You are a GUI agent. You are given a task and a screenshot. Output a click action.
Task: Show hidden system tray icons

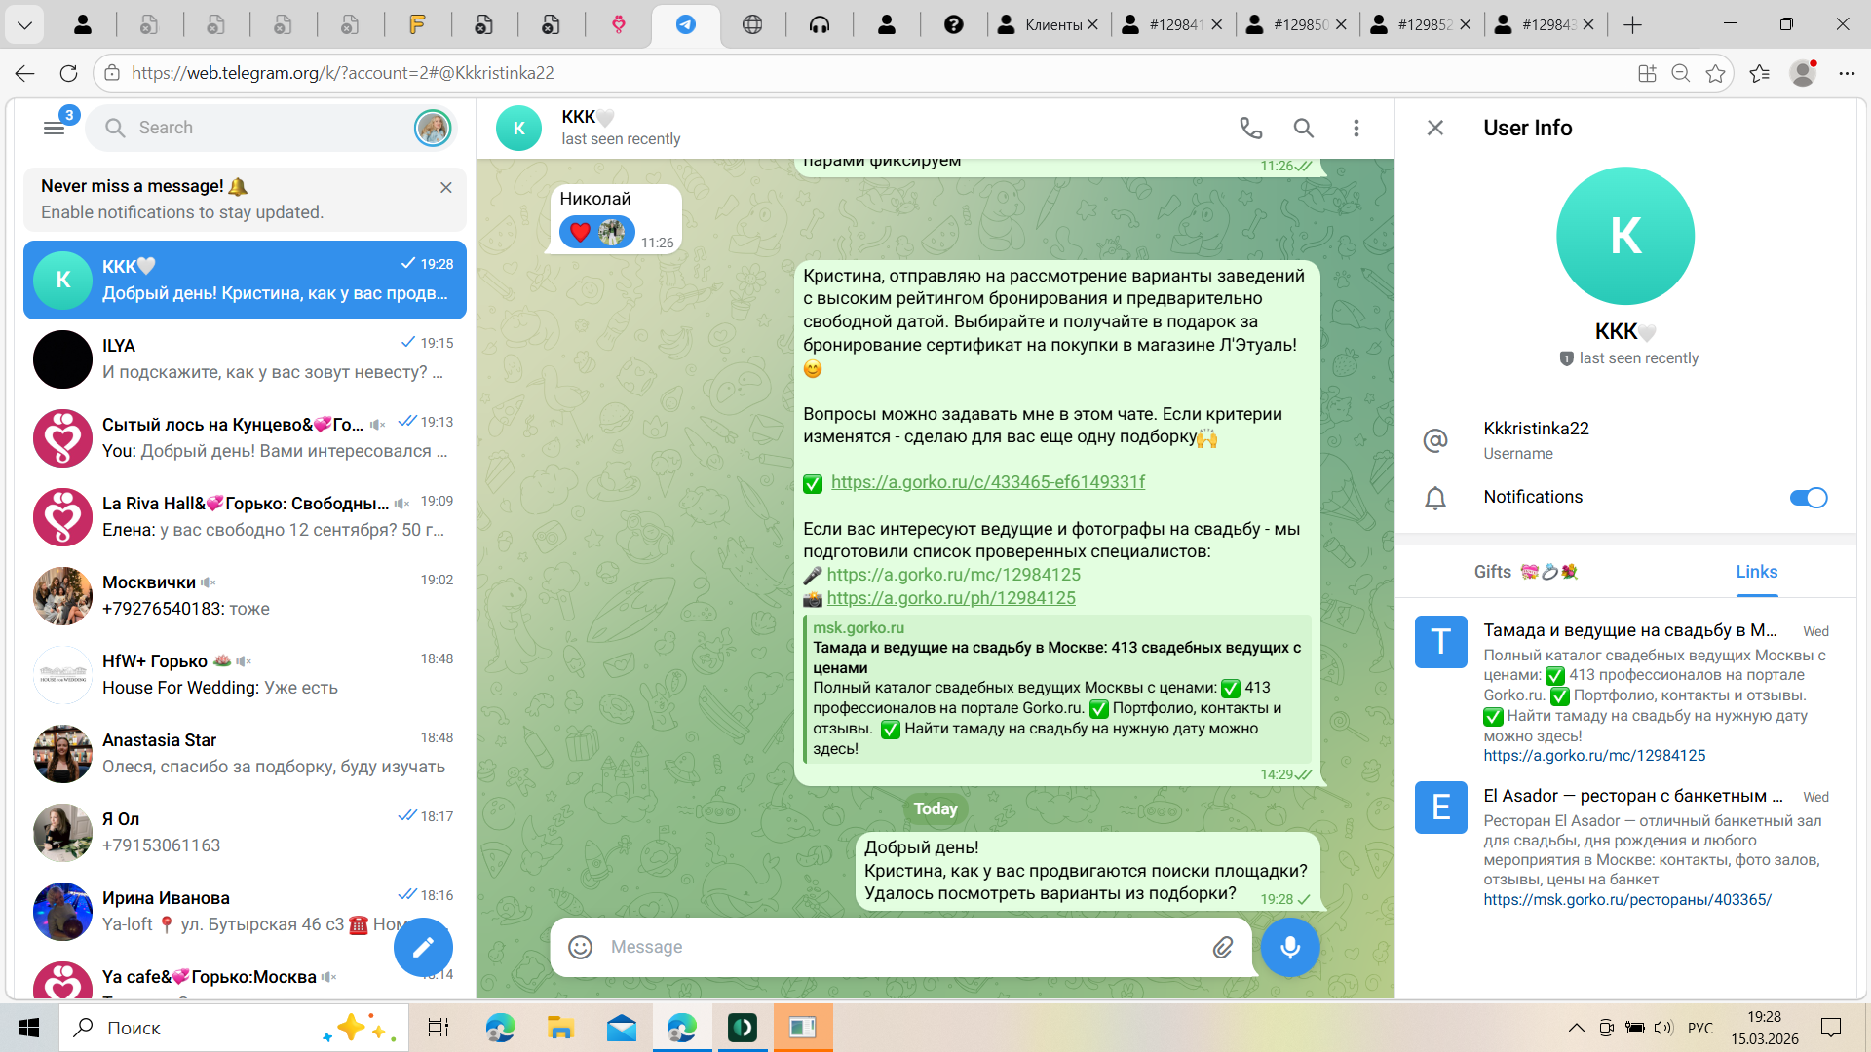click(1576, 1028)
